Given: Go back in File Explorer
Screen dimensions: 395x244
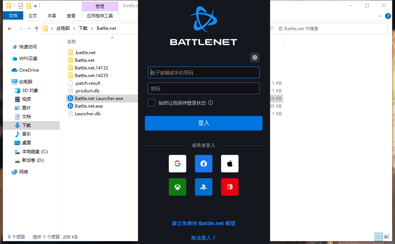Looking at the screenshot, I should click(10, 29).
